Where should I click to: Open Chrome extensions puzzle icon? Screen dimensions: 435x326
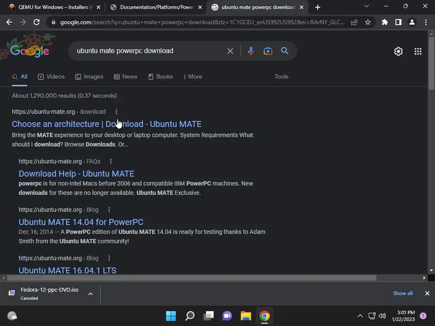pos(384,22)
